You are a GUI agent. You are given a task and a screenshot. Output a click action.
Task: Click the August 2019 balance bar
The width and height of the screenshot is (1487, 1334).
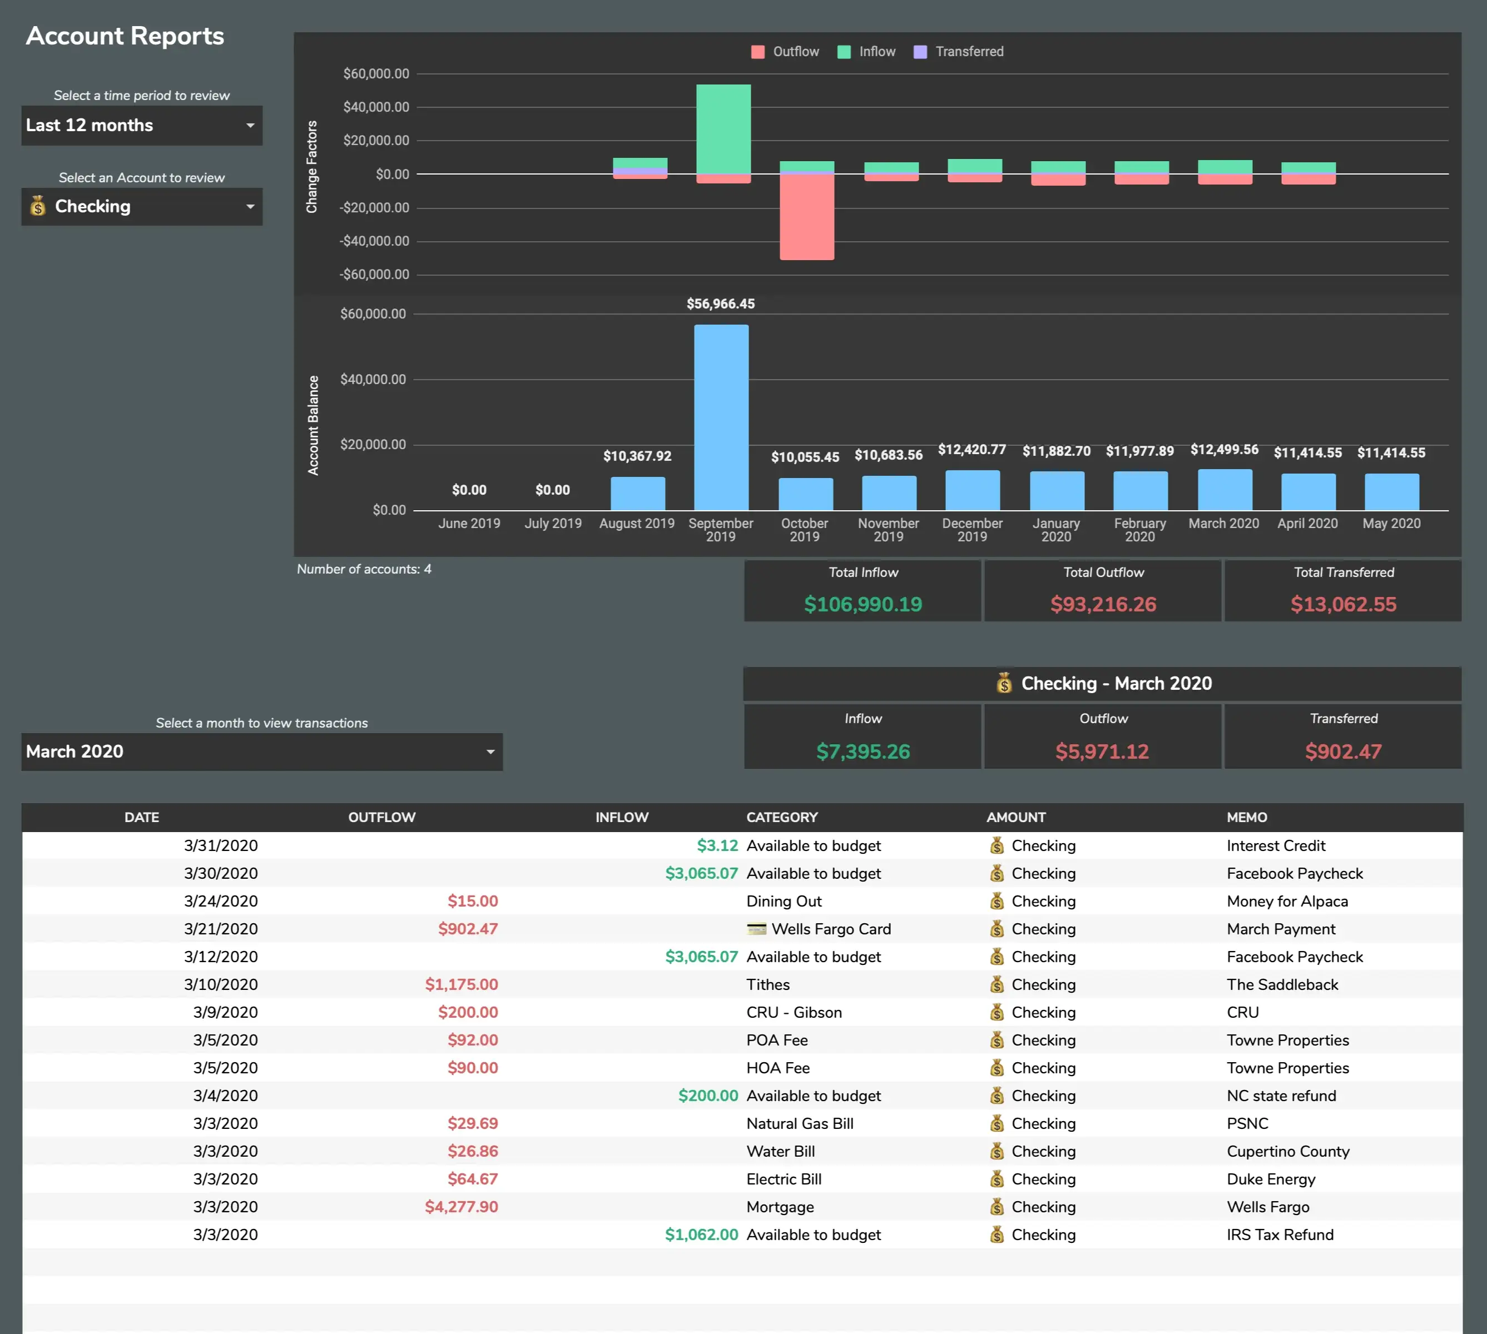tap(637, 493)
